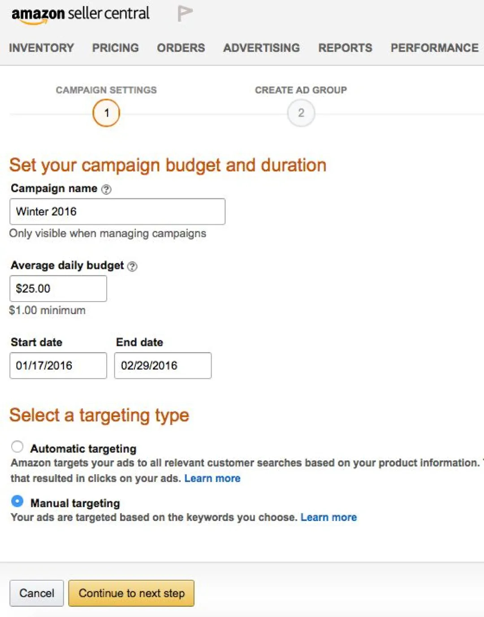Open the PERFORMANCE menu
This screenshot has height=617, width=484.
tap(433, 48)
